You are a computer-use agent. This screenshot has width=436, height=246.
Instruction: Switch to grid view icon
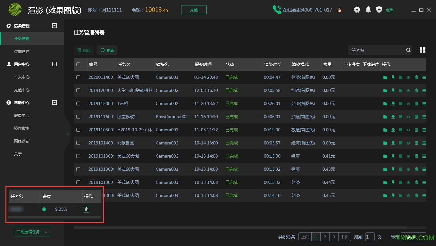(423, 50)
